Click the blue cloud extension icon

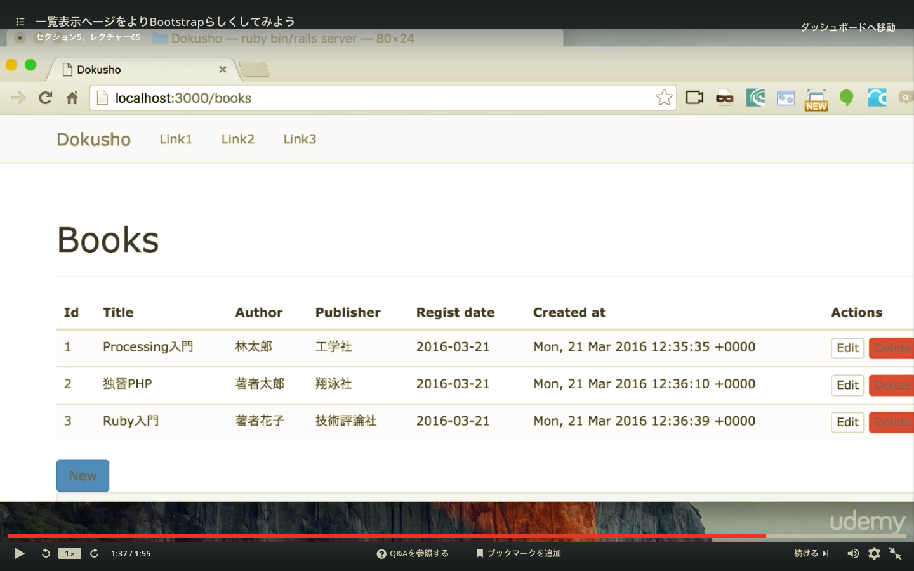coord(877,98)
